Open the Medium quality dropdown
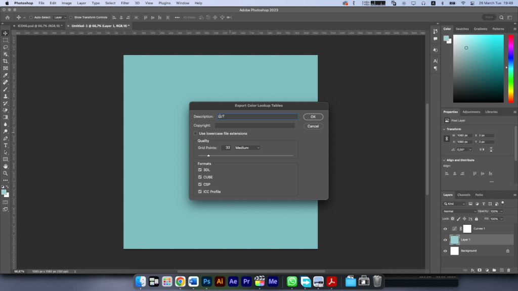The image size is (518, 291). coord(247,148)
